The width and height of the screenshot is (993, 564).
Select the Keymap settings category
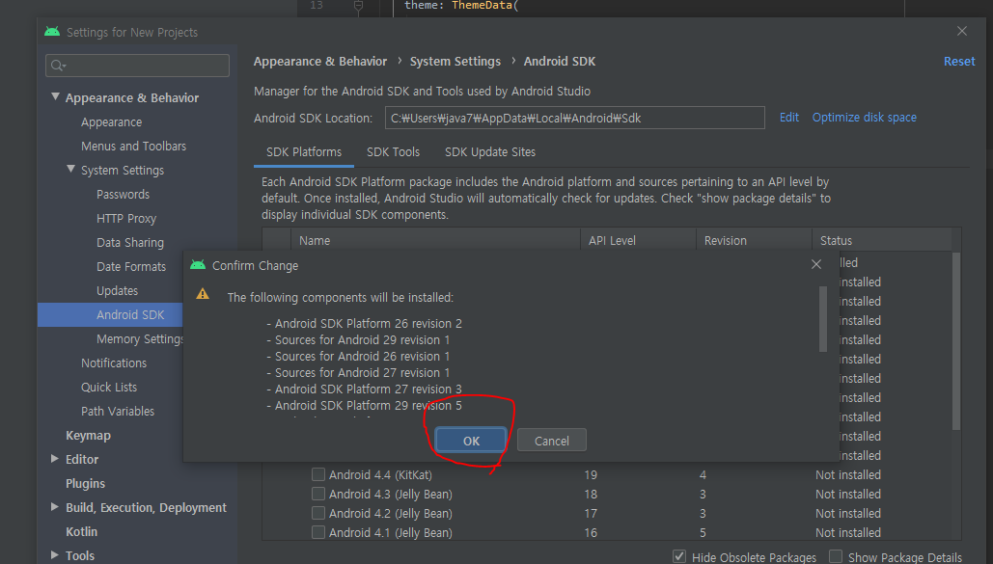[88, 436]
